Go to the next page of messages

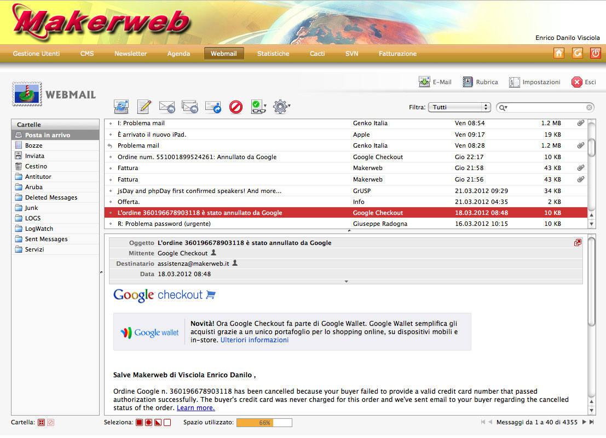point(584,422)
